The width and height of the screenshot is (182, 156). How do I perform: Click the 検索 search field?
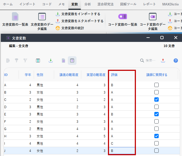pos(150,61)
